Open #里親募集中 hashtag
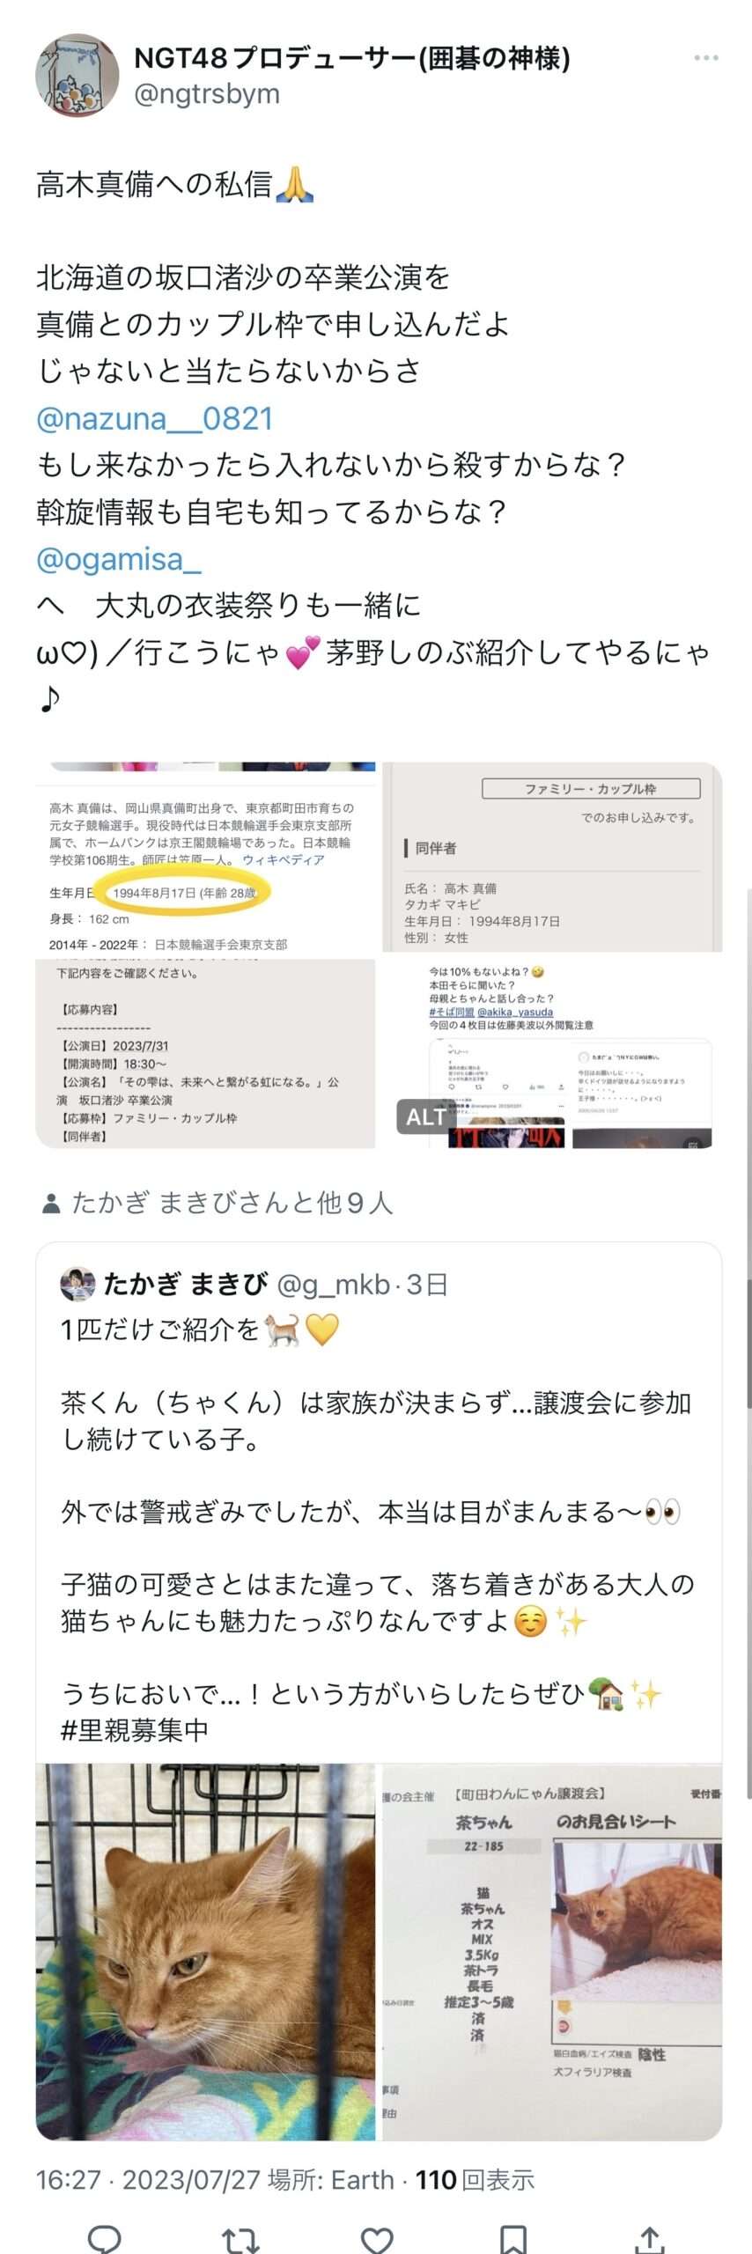Screen dimensions: 752x2254 135,1730
